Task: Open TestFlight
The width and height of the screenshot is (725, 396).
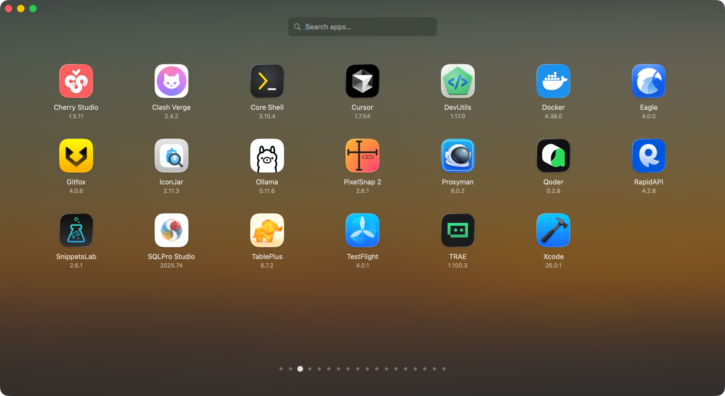Action: point(362,230)
